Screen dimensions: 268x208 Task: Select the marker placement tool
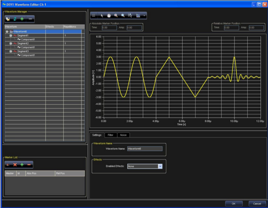[x=130, y=15]
